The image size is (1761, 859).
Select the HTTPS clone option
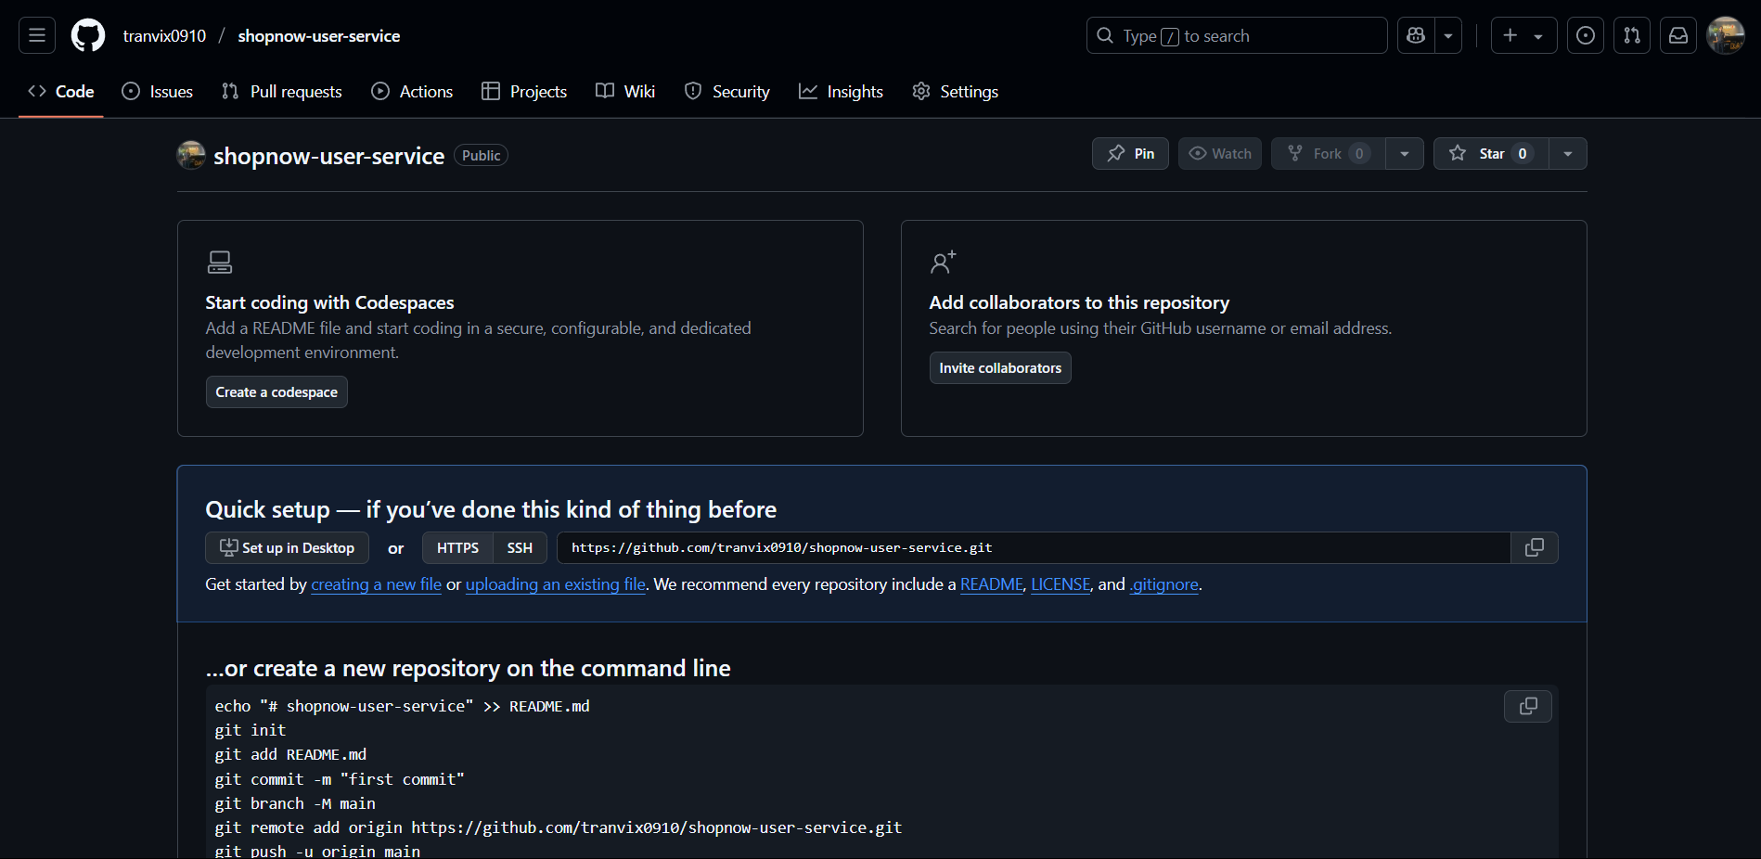[456, 547]
